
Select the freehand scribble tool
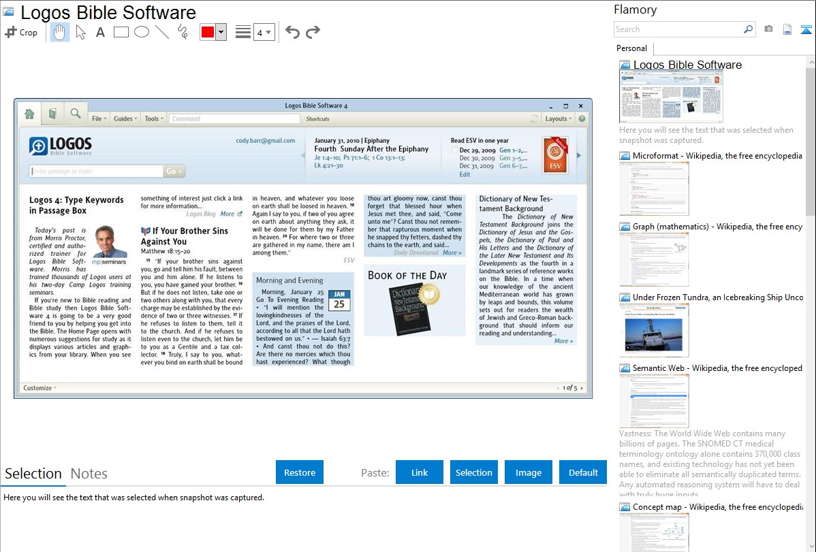(183, 32)
